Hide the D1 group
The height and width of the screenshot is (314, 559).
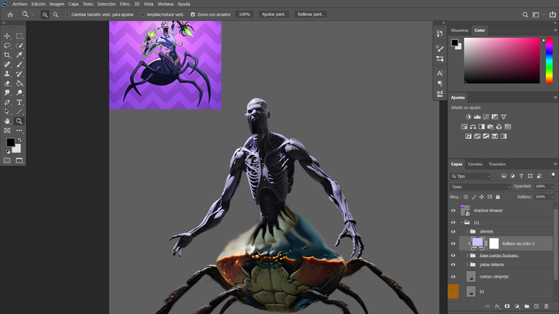click(453, 222)
